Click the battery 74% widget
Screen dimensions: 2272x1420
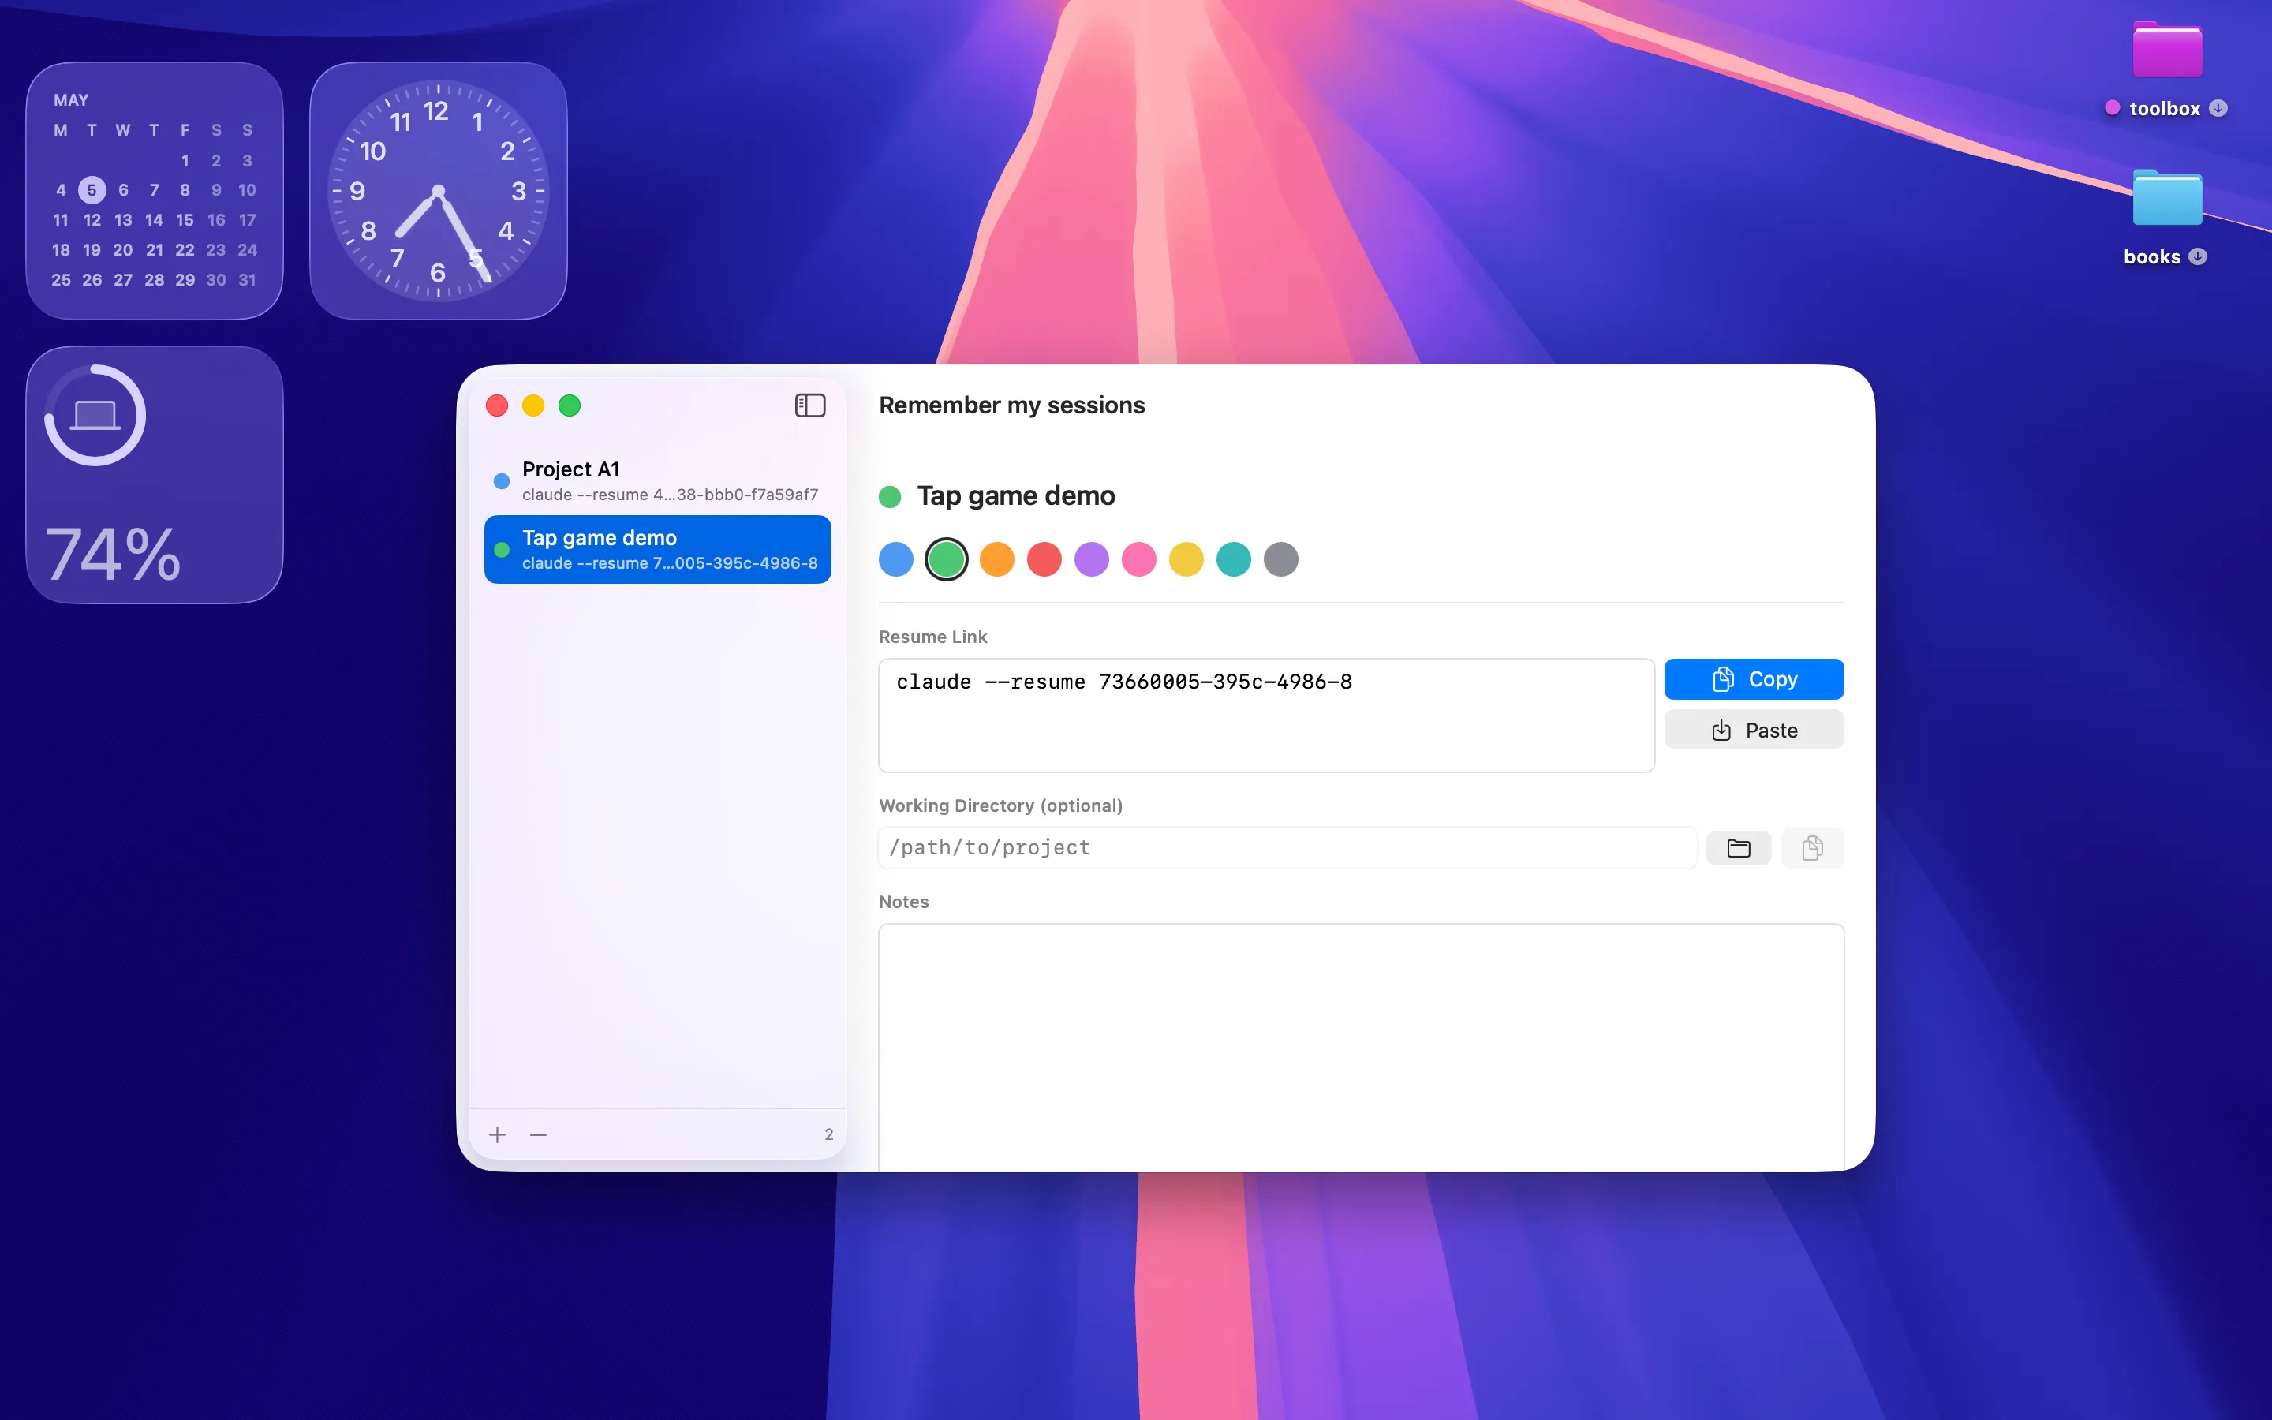pos(155,475)
